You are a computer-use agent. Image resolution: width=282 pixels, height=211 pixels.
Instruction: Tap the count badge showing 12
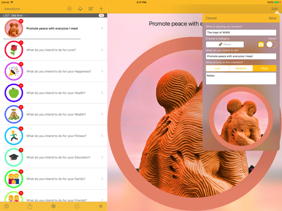101,15
